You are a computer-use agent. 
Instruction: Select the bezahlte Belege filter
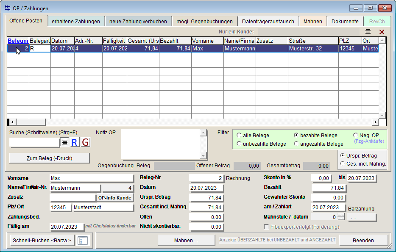(x=296, y=135)
